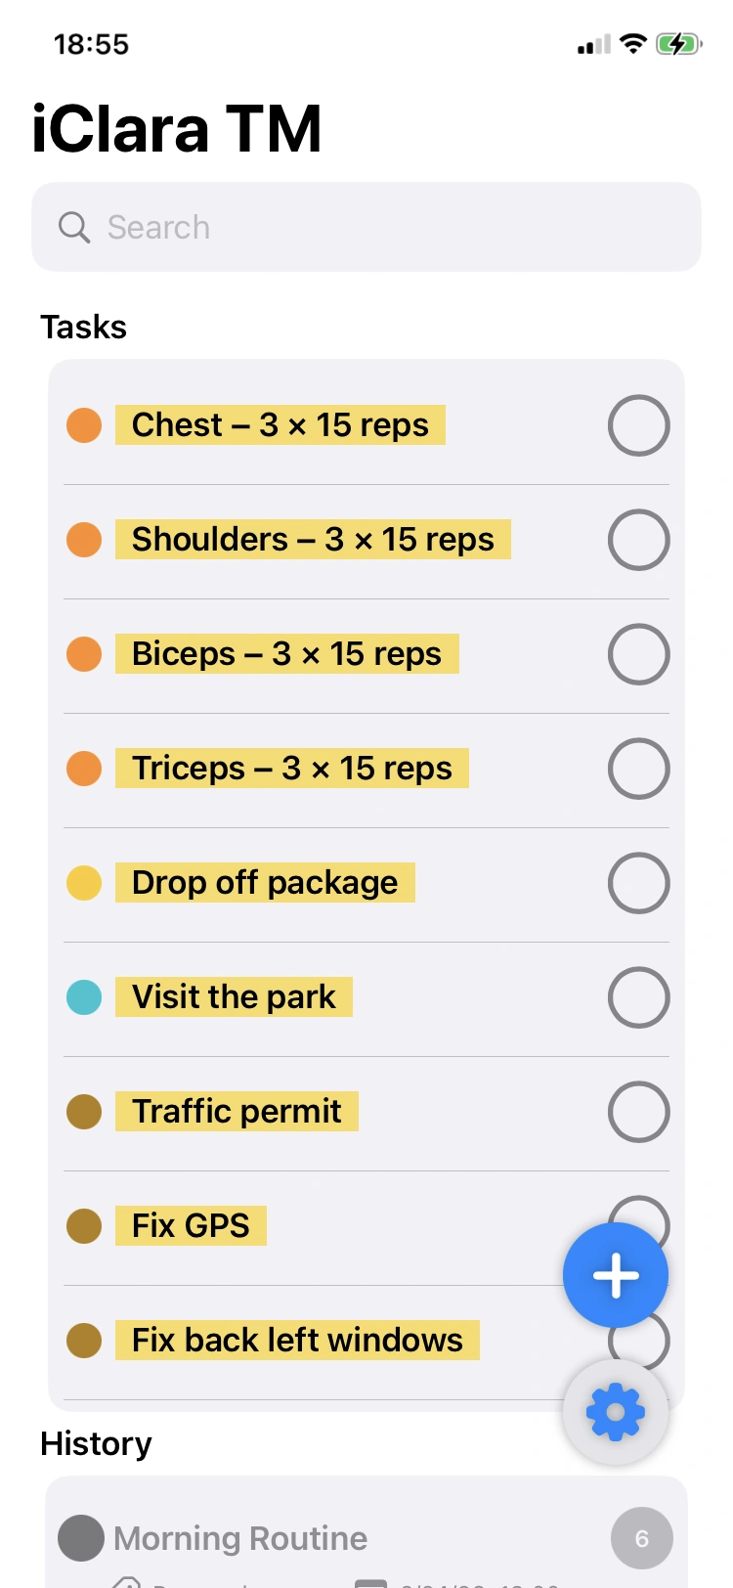Tap the search magnifier icon

tap(74, 227)
